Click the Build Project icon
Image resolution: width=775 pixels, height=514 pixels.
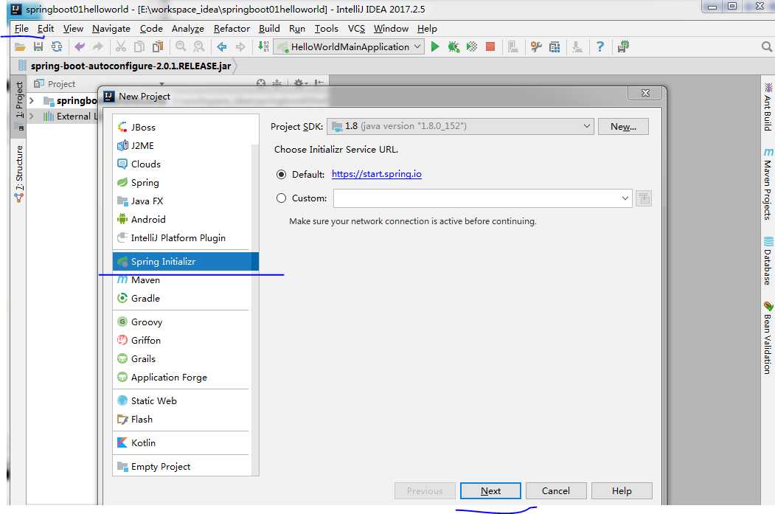pos(263,47)
